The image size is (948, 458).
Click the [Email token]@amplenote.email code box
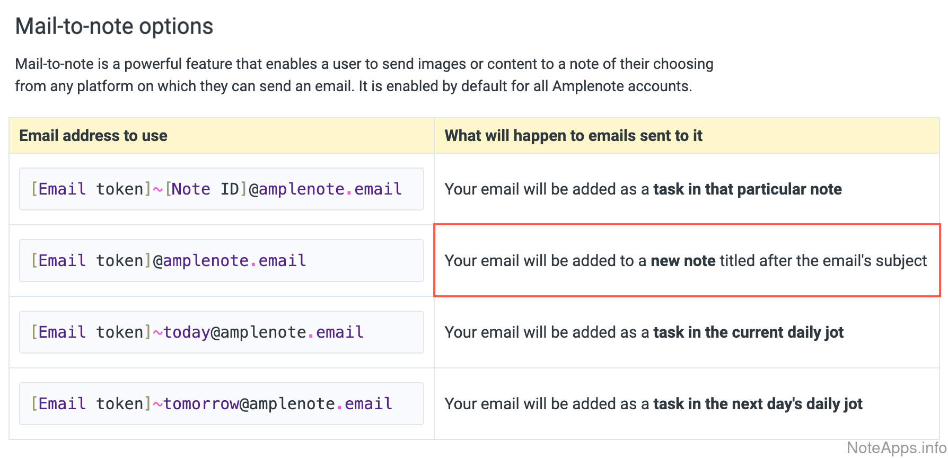[x=221, y=260]
